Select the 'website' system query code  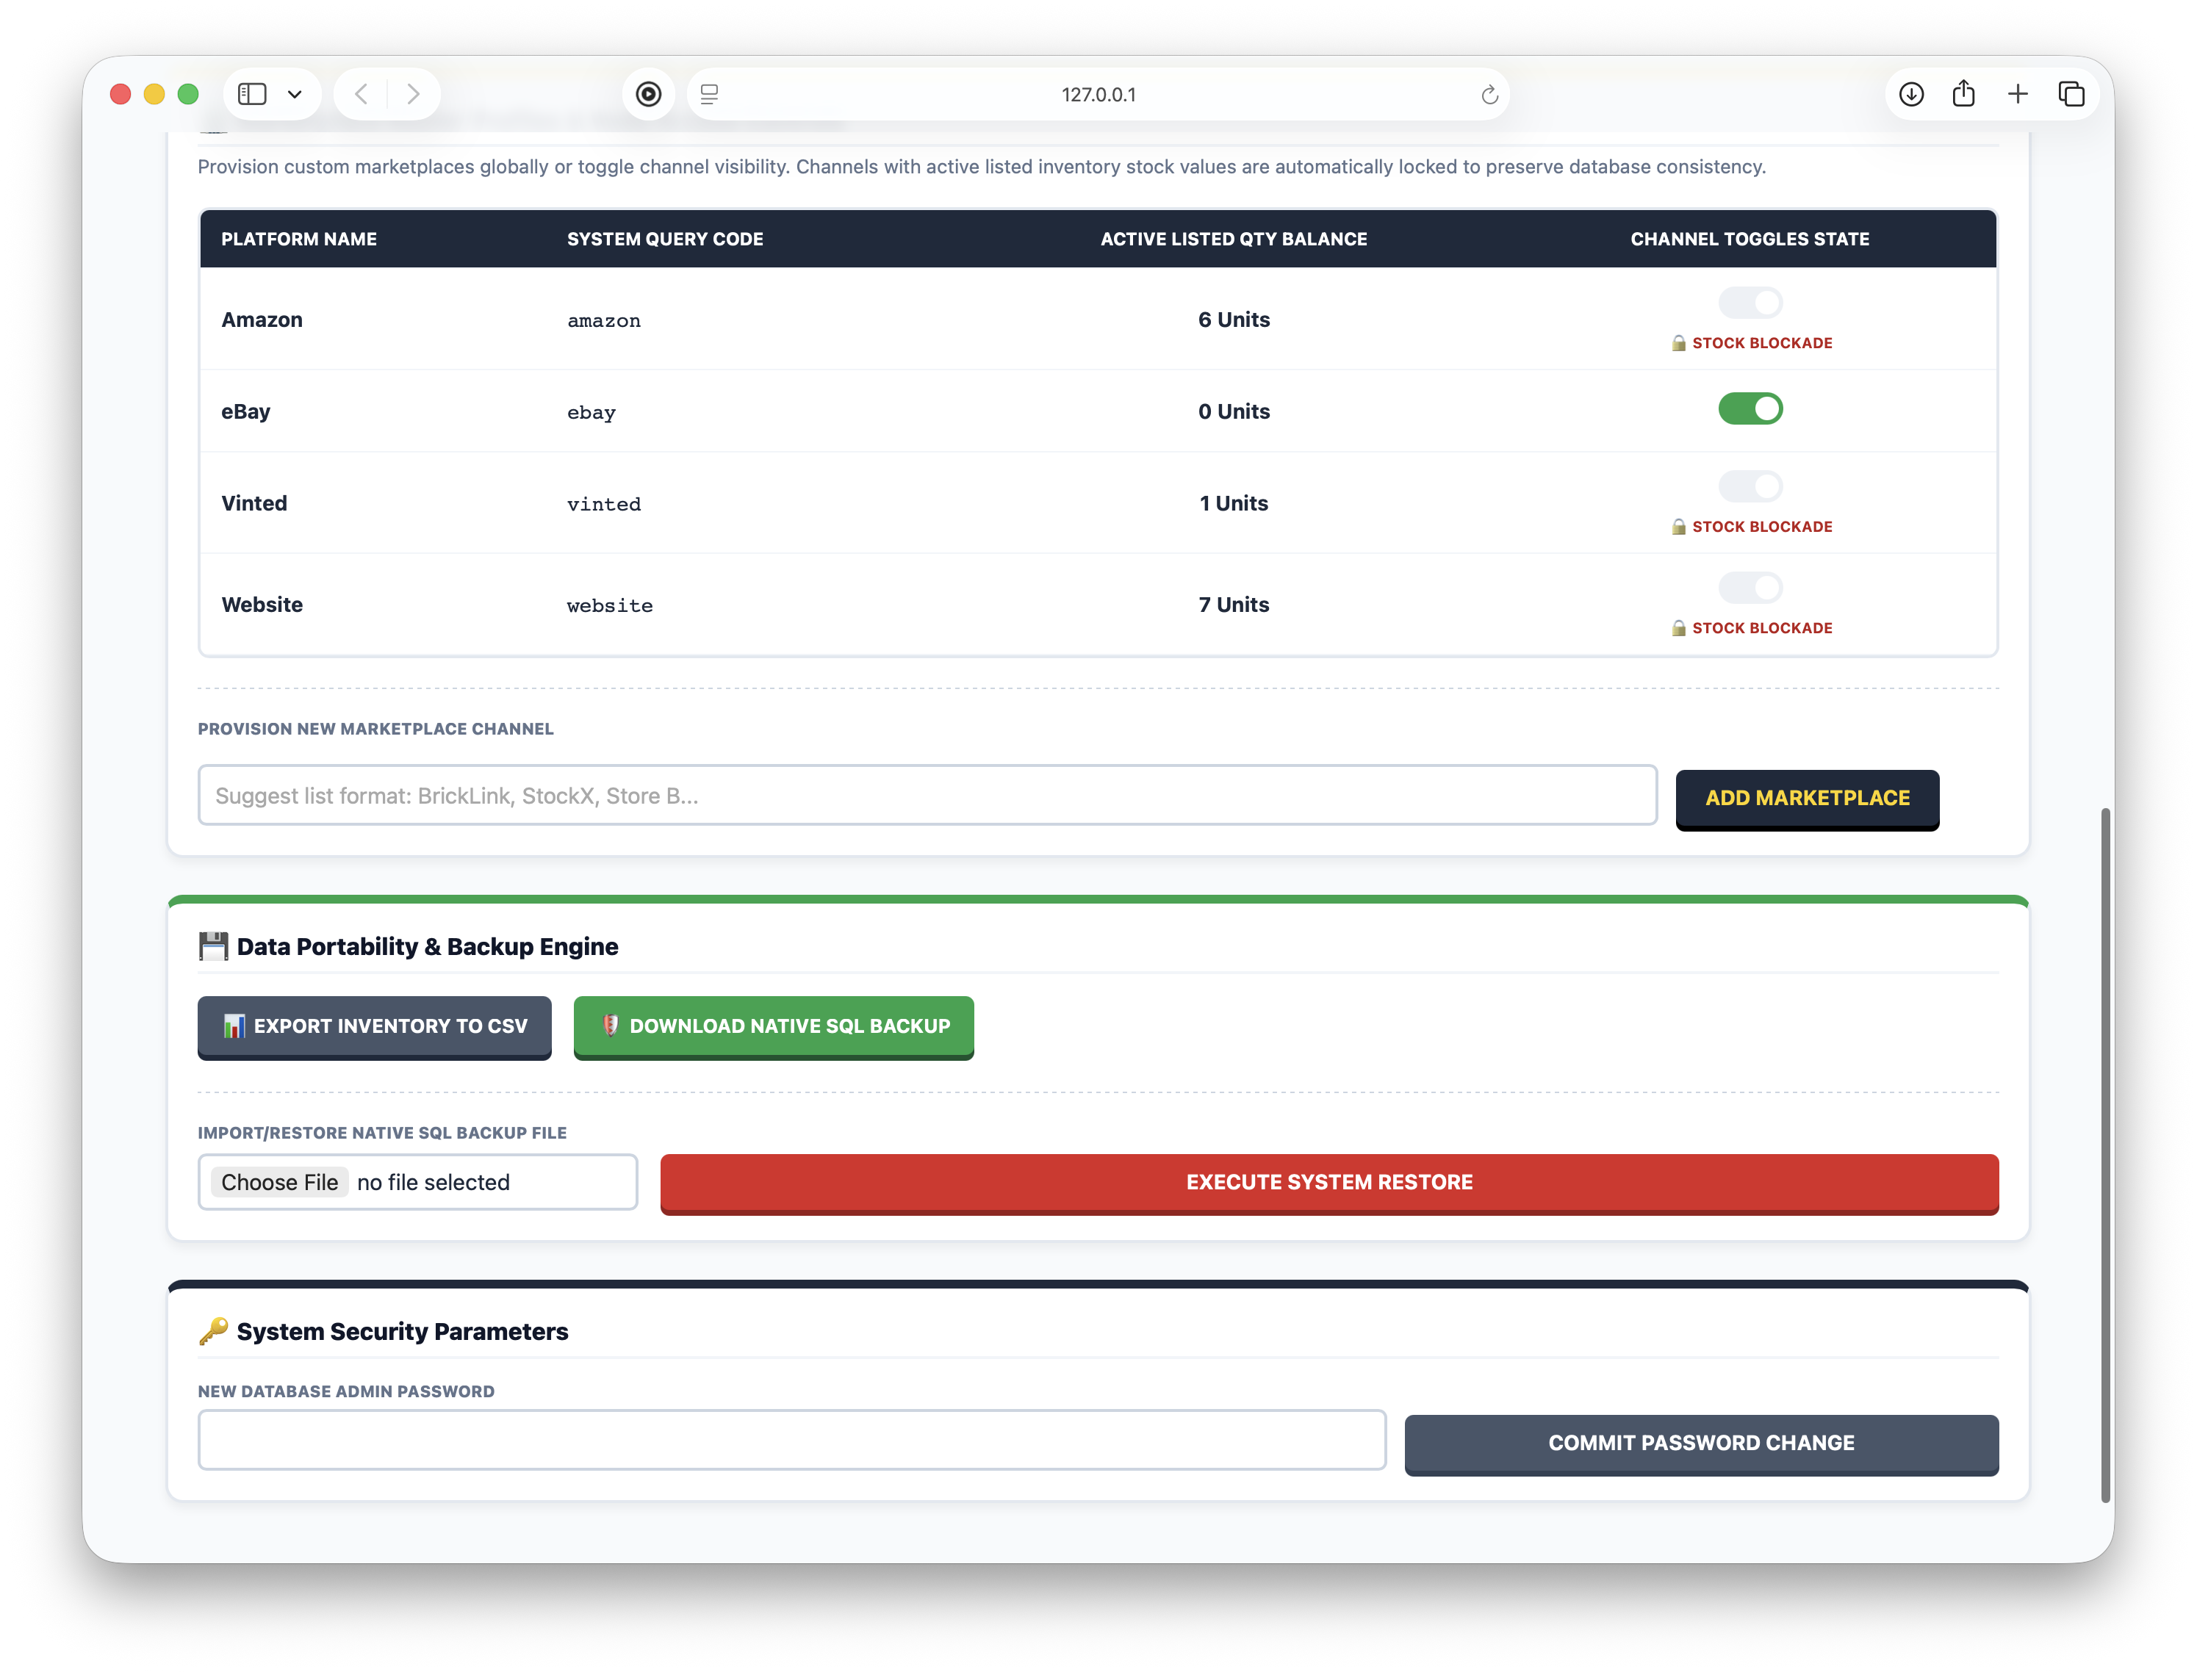point(609,605)
